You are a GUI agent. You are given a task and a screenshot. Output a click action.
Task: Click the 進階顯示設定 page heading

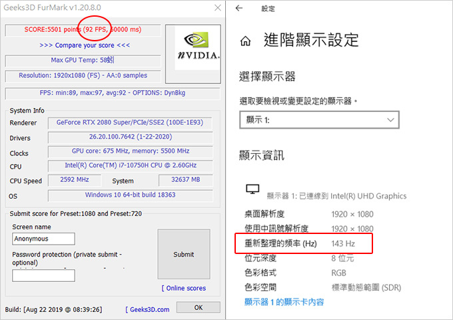[x=311, y=40]
